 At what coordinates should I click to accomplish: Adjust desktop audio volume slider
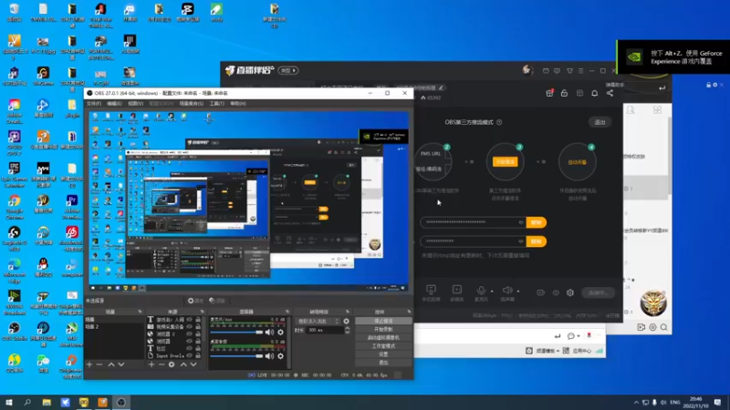click(x=236, y=356)
